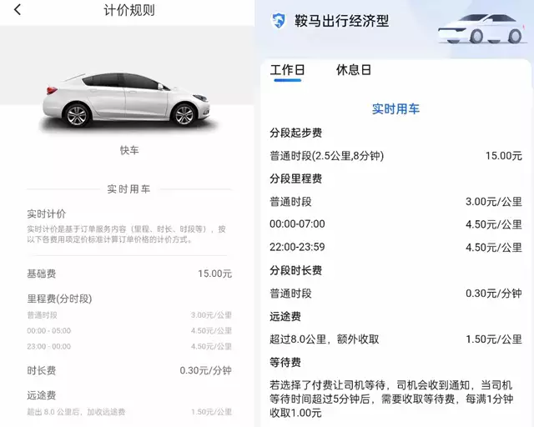Screen dimensions: 534x427
Task: Click the 22:00-23:59 mileage rate row
Action: click(395, 247)
